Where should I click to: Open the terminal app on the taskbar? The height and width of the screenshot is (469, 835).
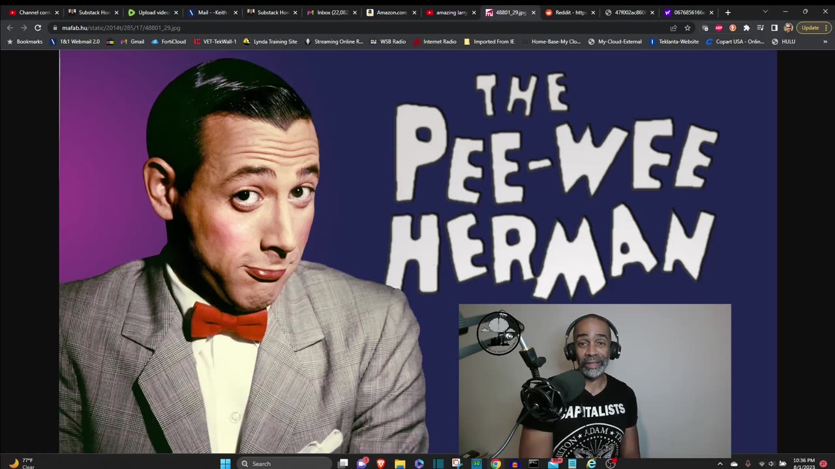coord(534,464)
